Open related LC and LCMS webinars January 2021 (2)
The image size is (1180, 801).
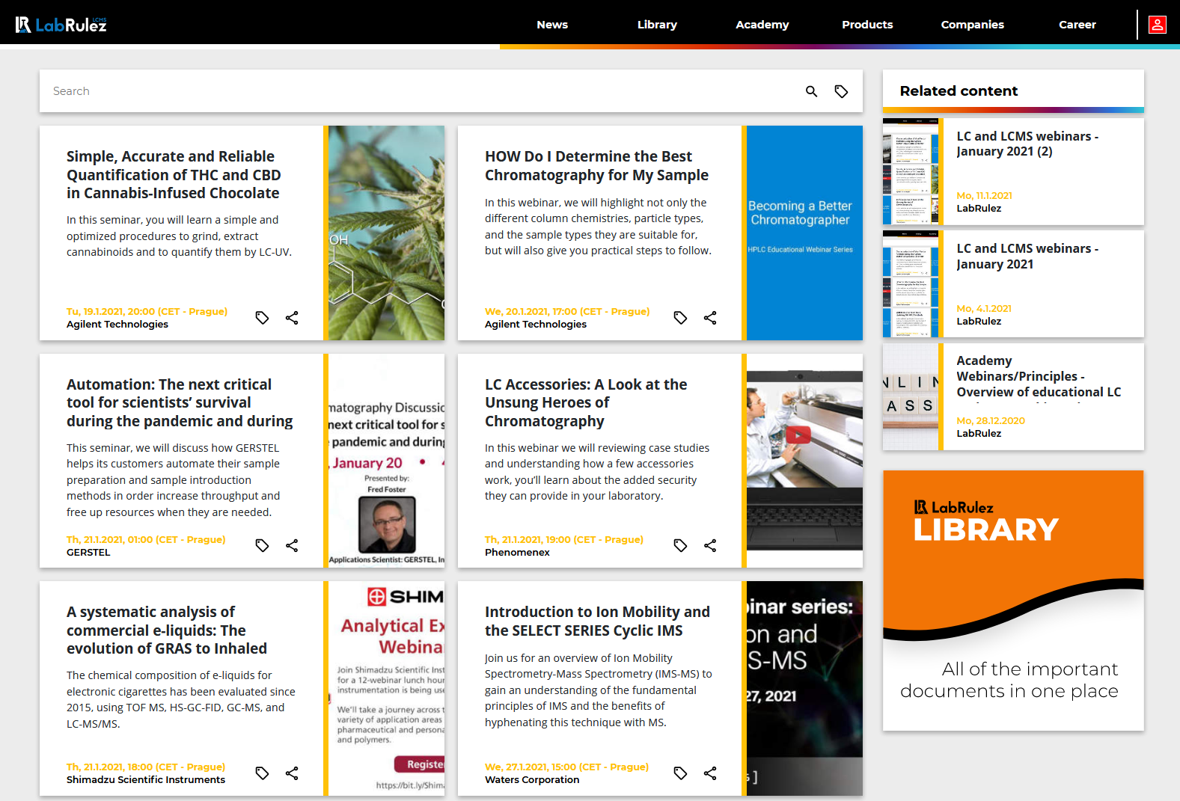tap(1027, 144)
